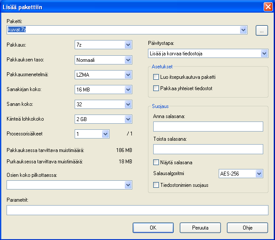Viewport: 275px width, 240px height.
Task: Confirm with the OK button
Action: click(x=153, y=228)
